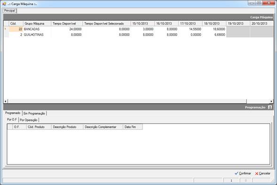Viewport: 277px width, 185px height.
Task: Click the 19/10/2013 column header
Action: (x=238, y=23)
